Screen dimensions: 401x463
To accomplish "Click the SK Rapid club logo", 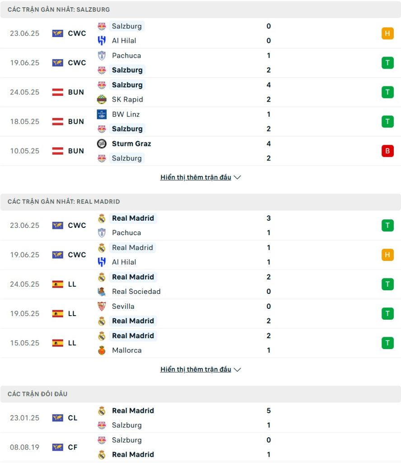I will click(102, 99).
